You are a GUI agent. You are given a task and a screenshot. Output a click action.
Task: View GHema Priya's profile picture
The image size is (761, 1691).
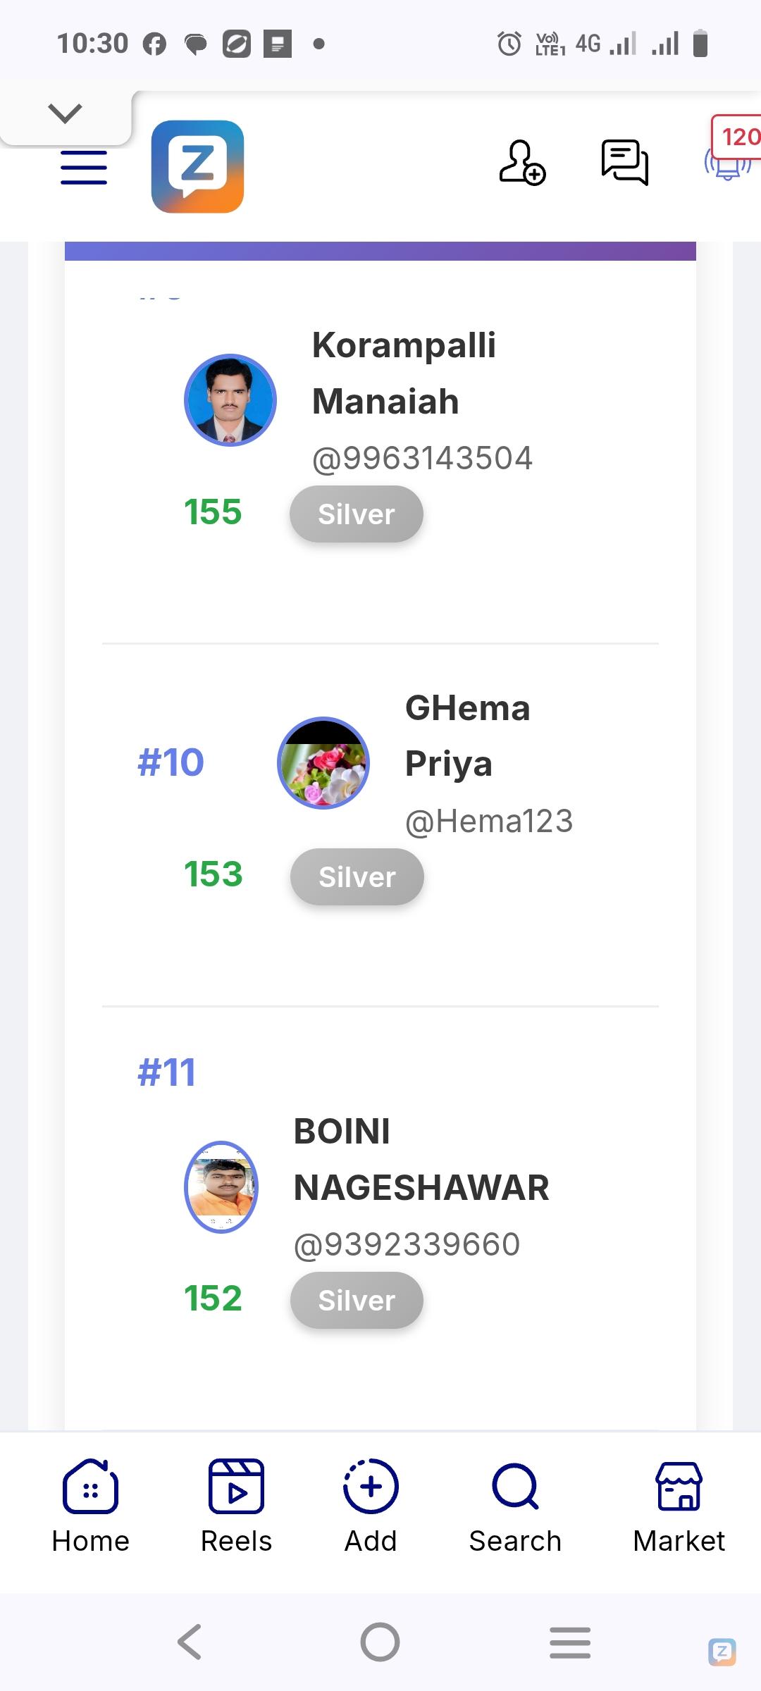[323, 763]
